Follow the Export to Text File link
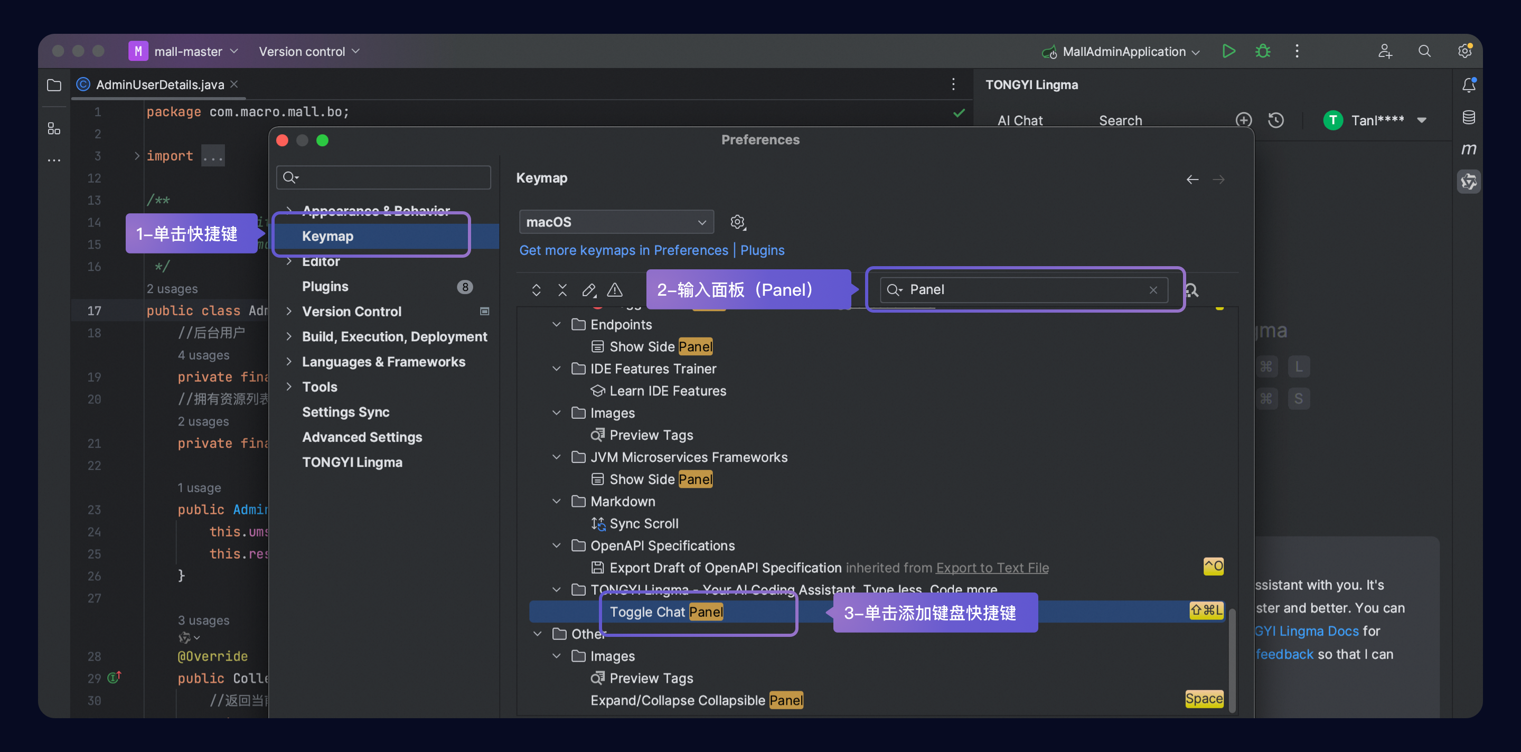Viewport: 1521px width, 752px height. click(x=992, y=568)
